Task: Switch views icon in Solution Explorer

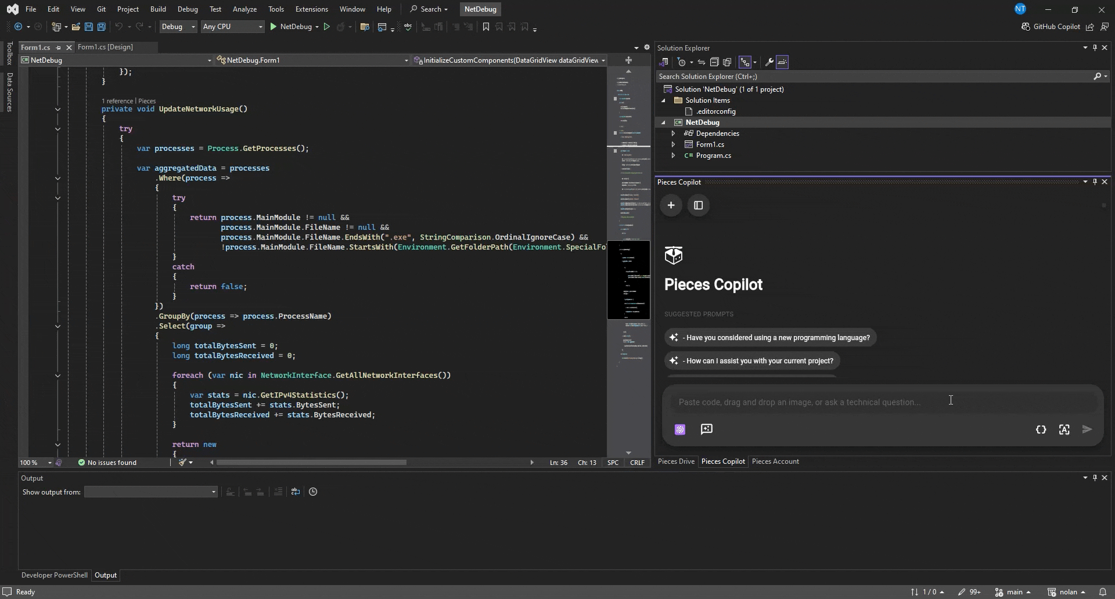Action: [x=664, y=62]
